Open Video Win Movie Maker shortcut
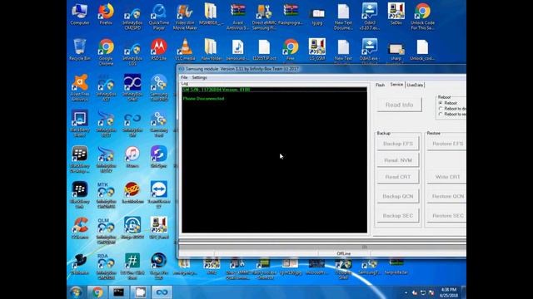The width and height of the screenshot is (533, 299). 185,17
